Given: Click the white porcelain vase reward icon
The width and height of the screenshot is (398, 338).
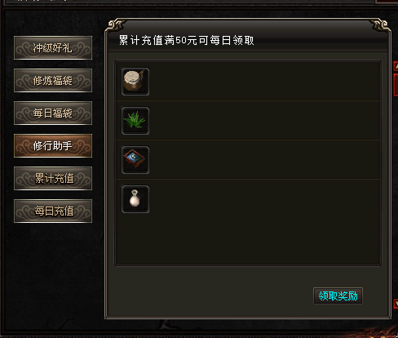Looking at the screenshot, I should pos(135,199).
